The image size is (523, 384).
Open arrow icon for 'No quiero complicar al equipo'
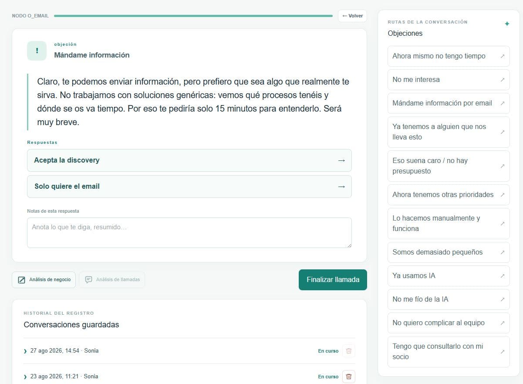click(x=502, y=323)
